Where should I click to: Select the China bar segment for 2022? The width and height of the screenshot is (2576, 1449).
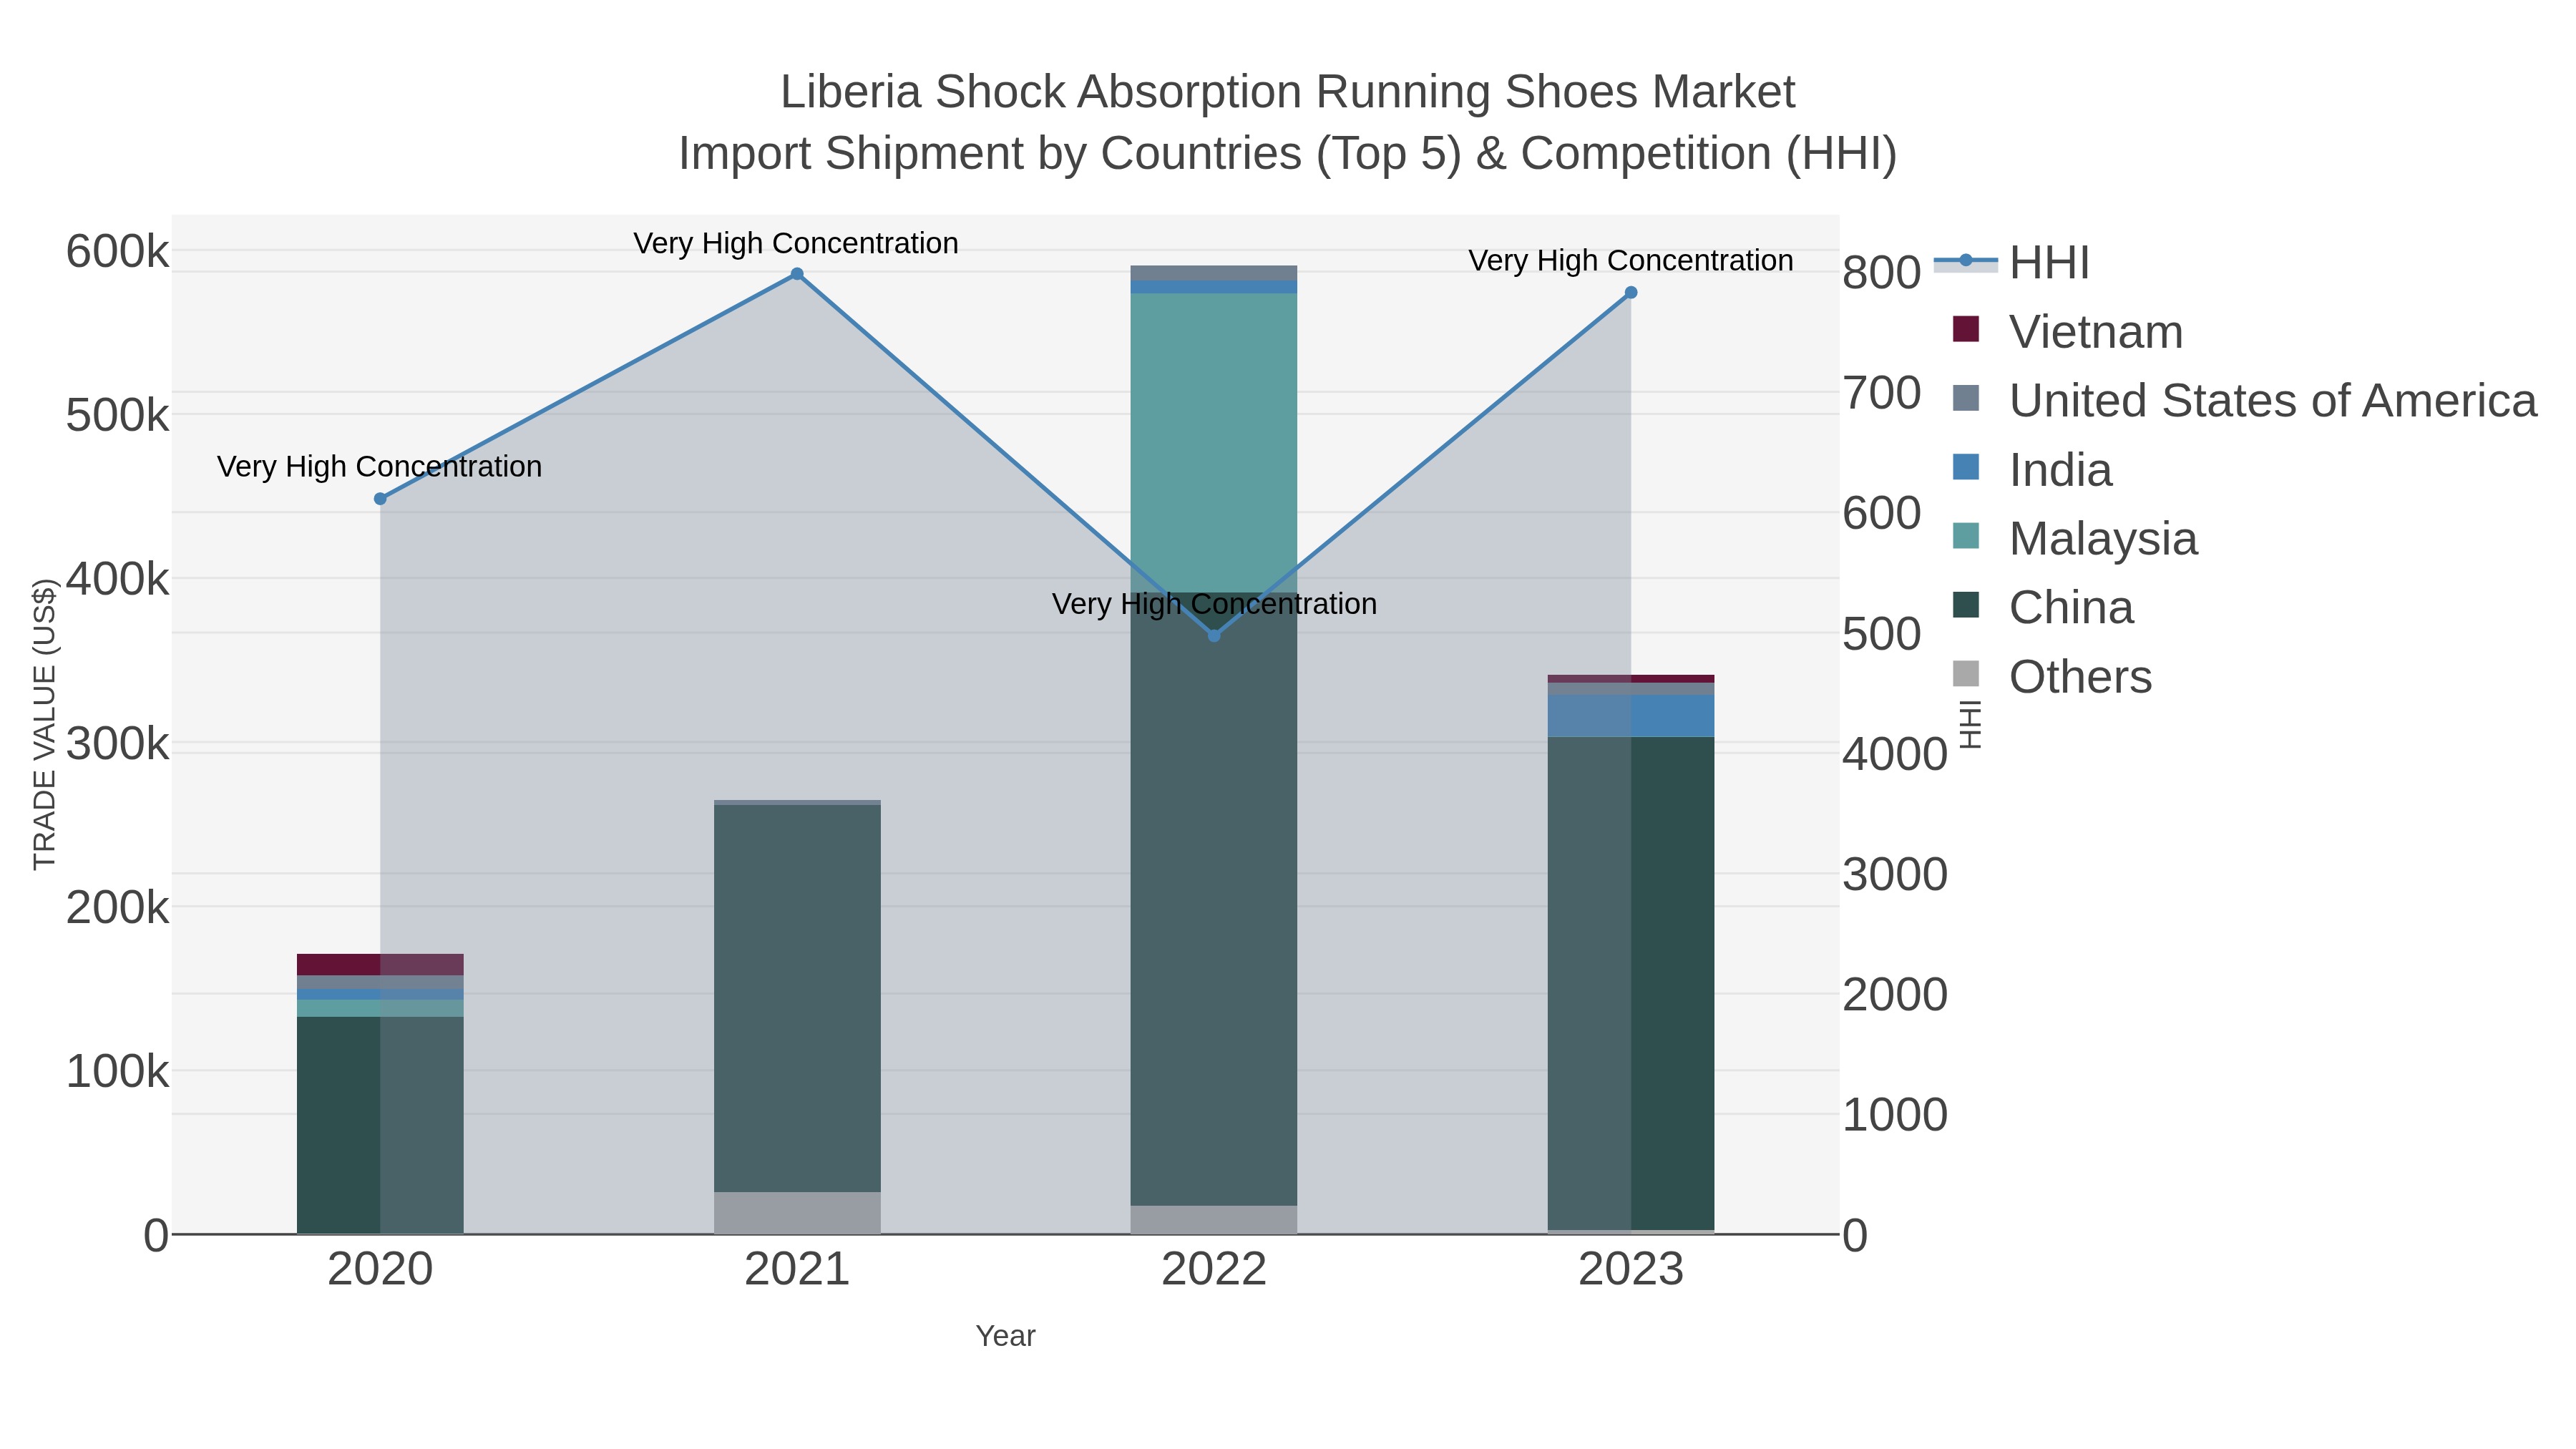coord(1214,899)
